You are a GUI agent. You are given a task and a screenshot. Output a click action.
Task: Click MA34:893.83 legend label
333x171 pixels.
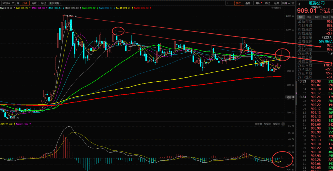click(72, 8)
